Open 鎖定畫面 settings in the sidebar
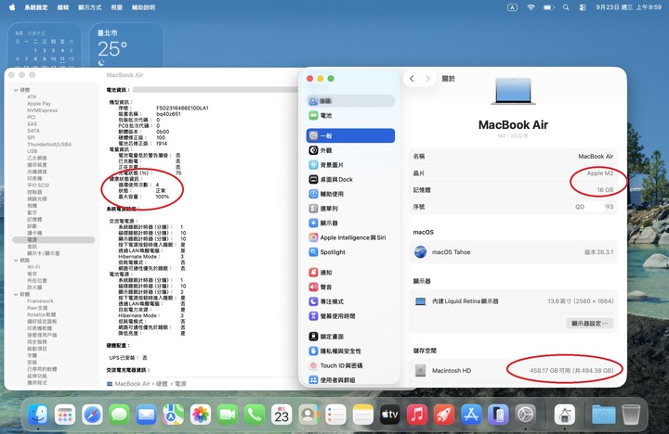 tap(350, 336)
